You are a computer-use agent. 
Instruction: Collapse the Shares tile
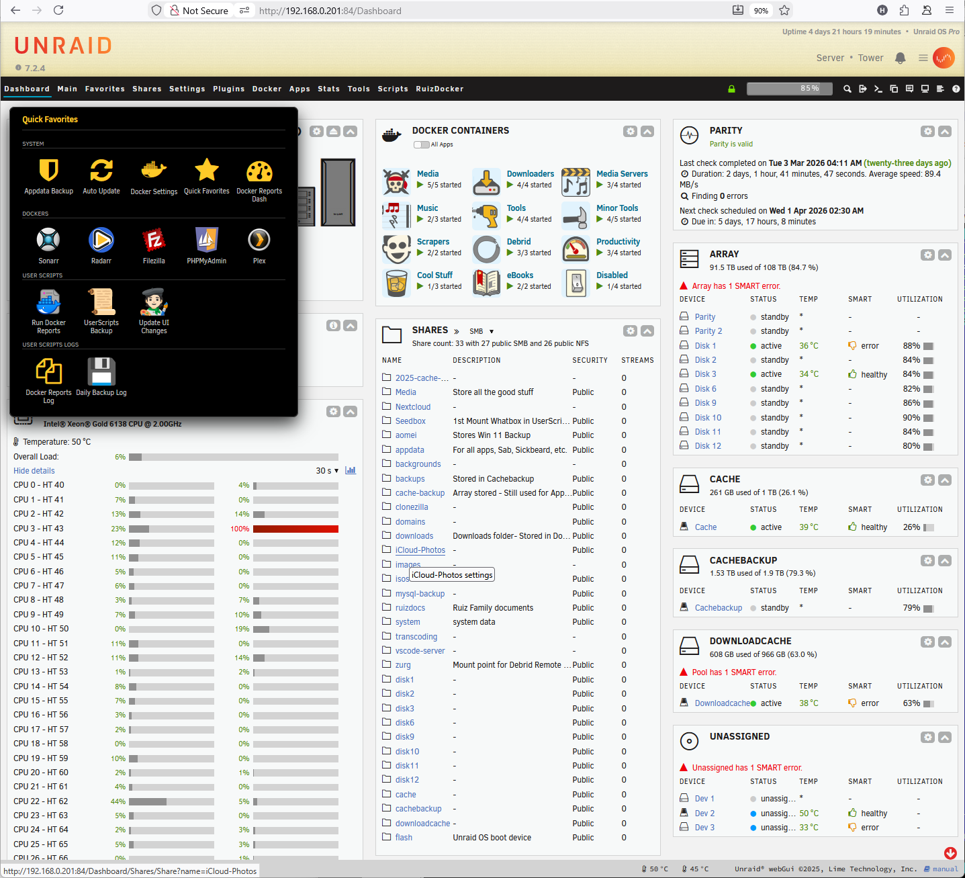[x=647, y=331]
